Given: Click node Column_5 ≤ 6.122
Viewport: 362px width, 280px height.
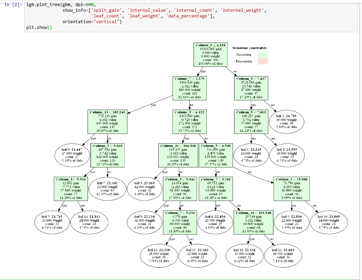Looking at the screenshot, I should (x=190, y=121).
